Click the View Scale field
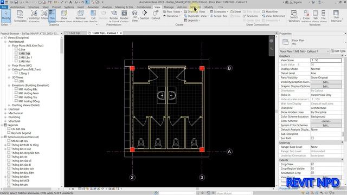This screenshot has width=347, height=195. coord(326,60)
